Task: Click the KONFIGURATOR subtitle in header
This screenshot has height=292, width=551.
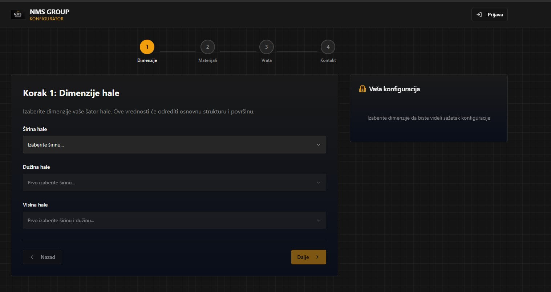Action: 46,19
